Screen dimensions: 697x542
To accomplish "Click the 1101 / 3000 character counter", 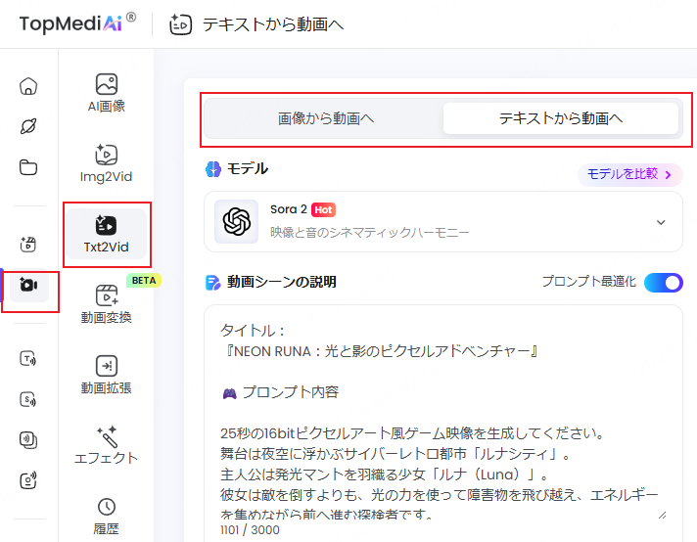I will click(250, 530).
